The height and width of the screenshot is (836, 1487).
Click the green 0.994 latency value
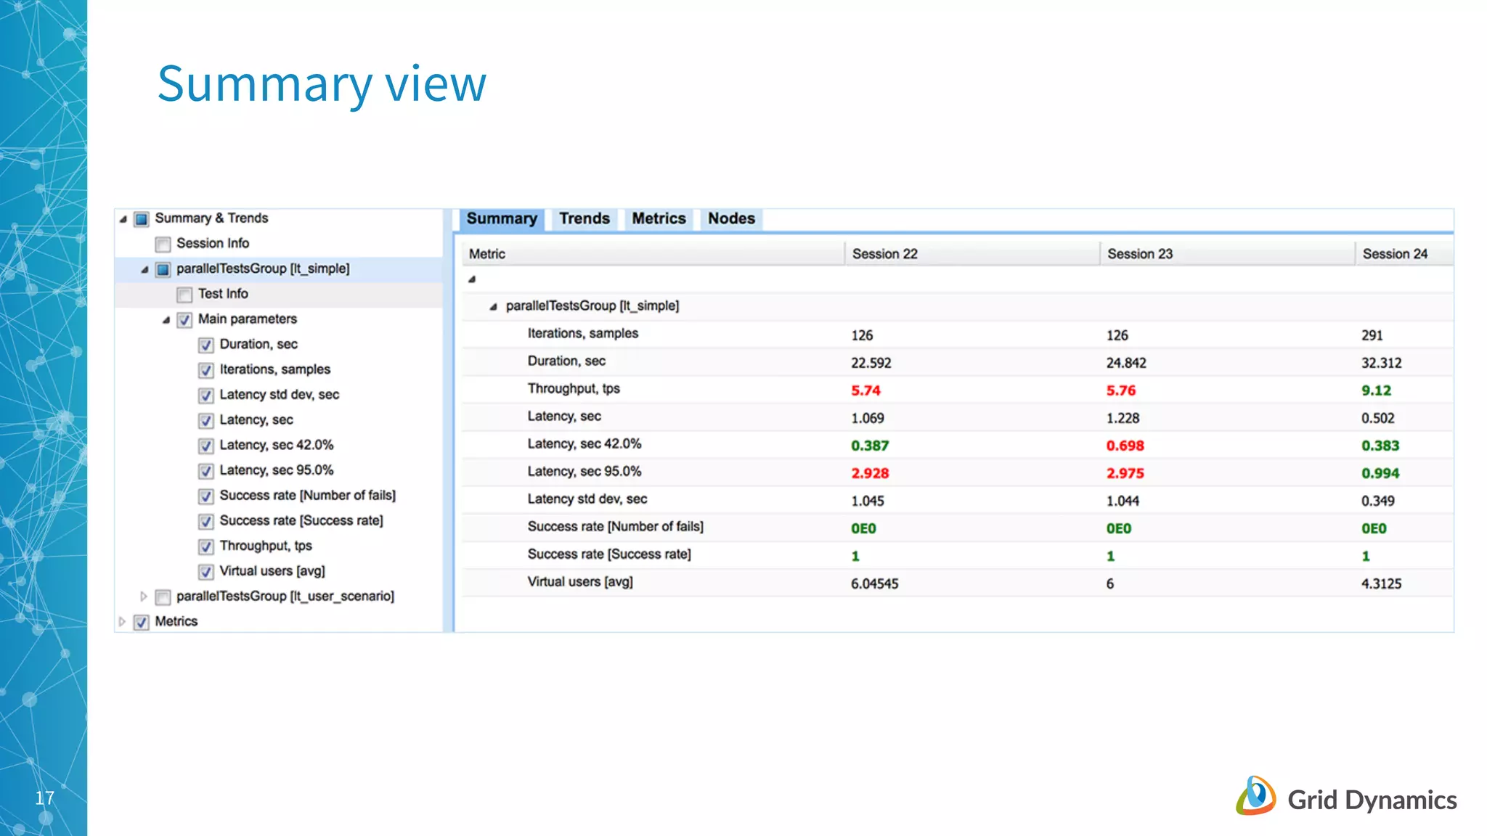(x=1380, y=473)
